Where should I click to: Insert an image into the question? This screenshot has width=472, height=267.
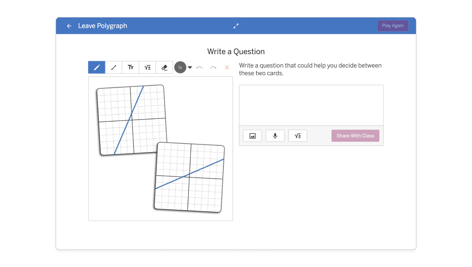253,136
